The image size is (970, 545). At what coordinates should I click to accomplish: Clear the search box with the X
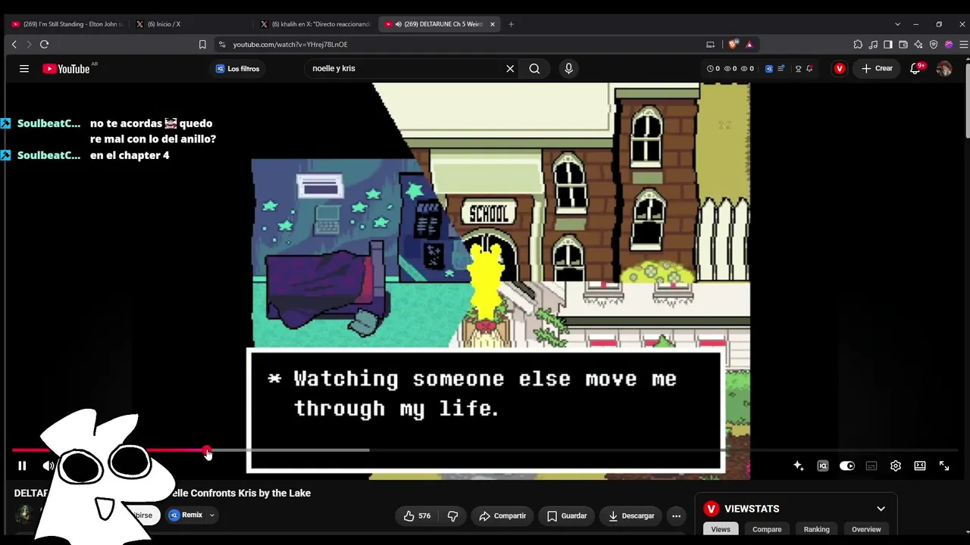tap(510, 68)
